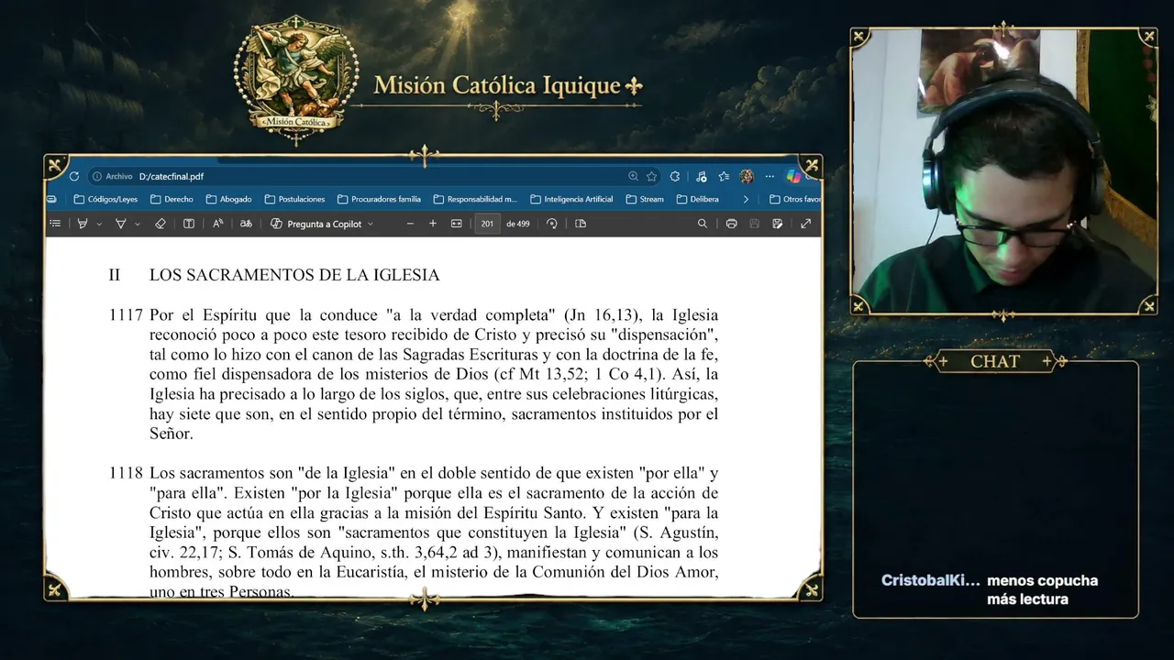The image size is (1174, 660).
Task: Print the PDF document
Action: click(731, 224)
